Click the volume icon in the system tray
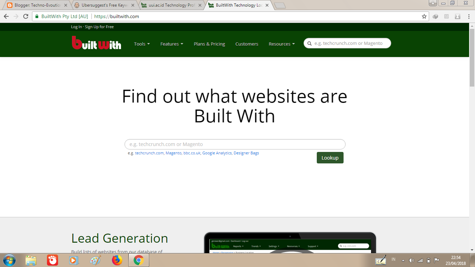Screen dimensions: 475x267 412,260
